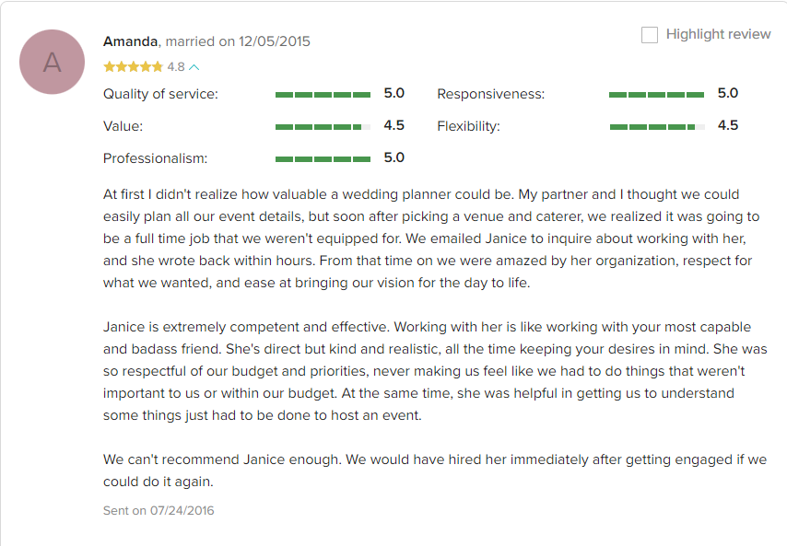Click the paragraph recommending Janice
787x546 pixels.
[x=435, y=470]
